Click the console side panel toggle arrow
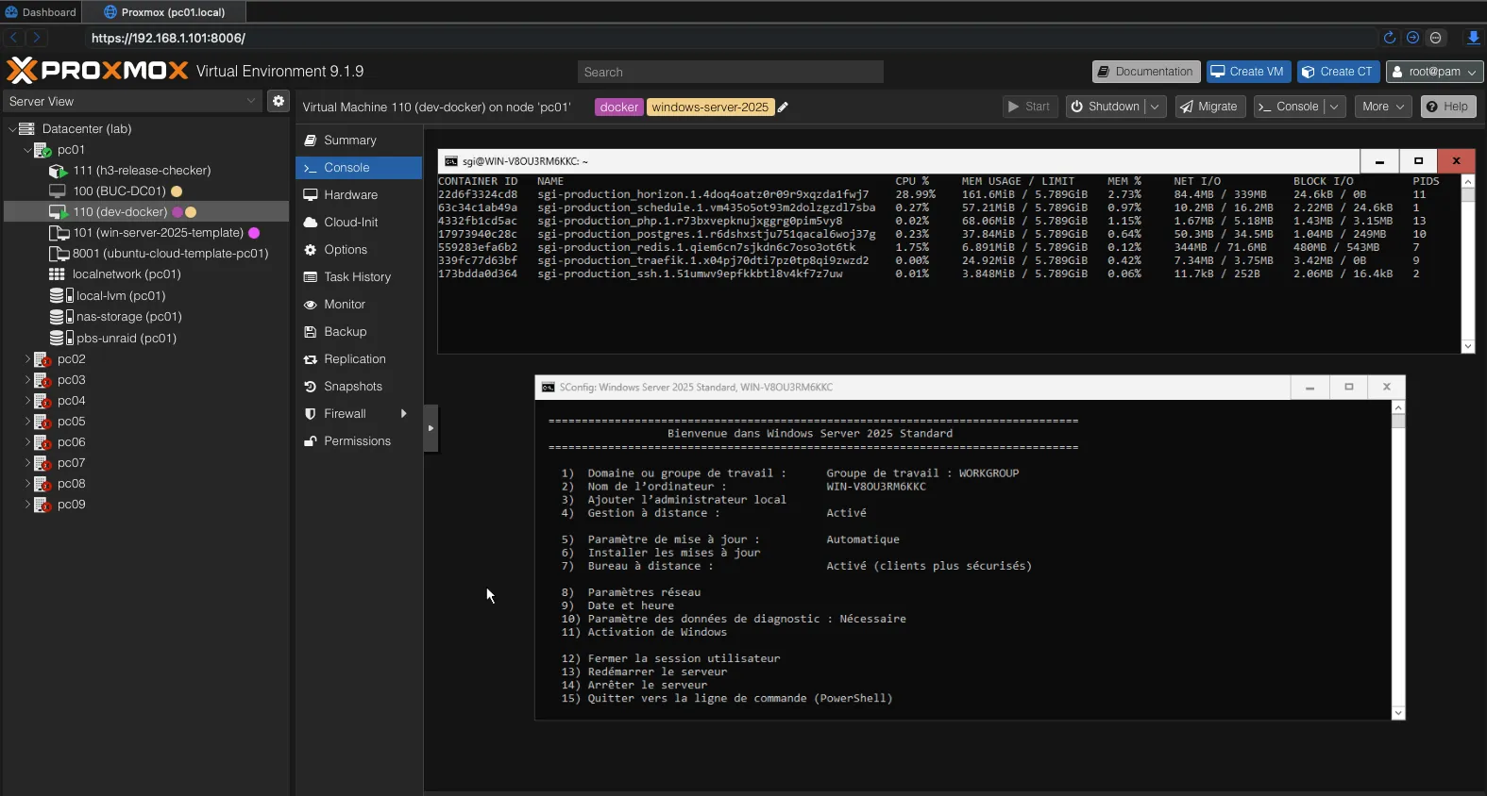The width and height of the screenshot is (1487, 796). pyautogui.click(x=431, y=428)
